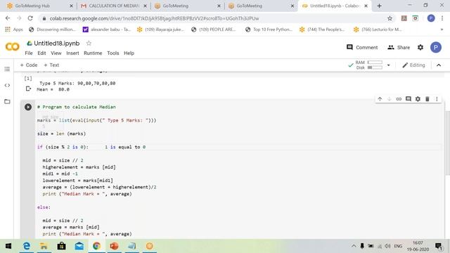
Task: Click the Disk usage bar
Action: click(375, 67)
